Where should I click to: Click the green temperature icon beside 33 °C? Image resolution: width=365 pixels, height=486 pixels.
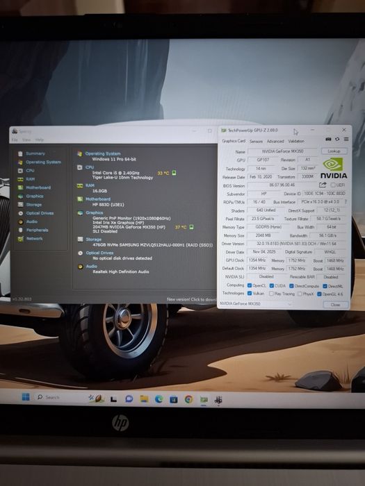point(174,173)
